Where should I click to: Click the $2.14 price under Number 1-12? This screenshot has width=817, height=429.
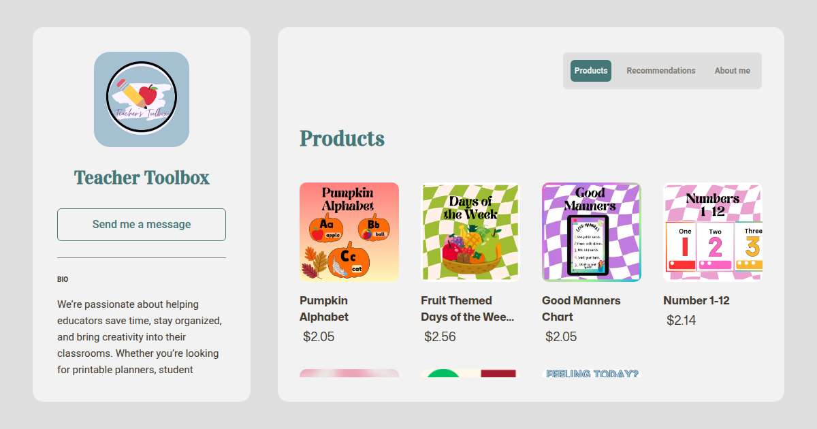tap(682, 320)
